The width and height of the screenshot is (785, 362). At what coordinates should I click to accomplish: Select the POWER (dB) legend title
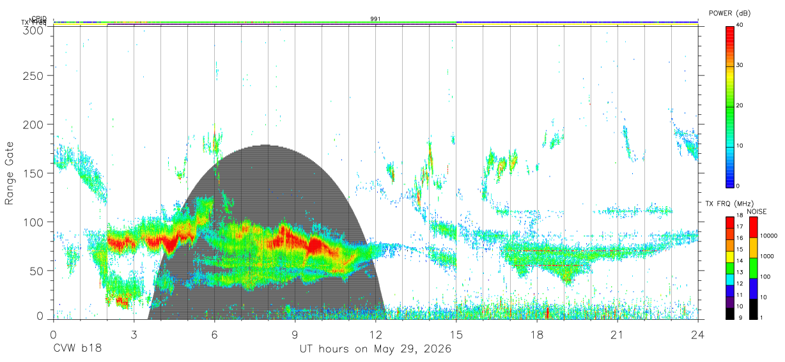coord(729,13)
